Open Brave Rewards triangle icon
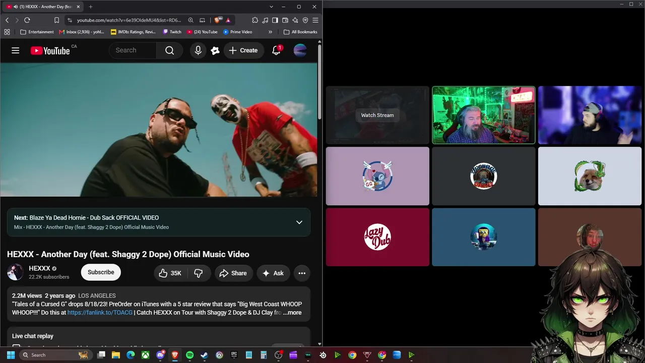 (228, 20)
